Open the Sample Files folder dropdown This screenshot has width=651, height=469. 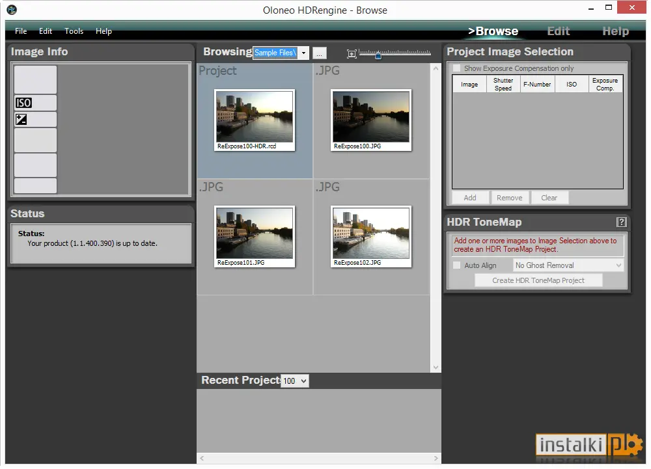tap(303, 53)
